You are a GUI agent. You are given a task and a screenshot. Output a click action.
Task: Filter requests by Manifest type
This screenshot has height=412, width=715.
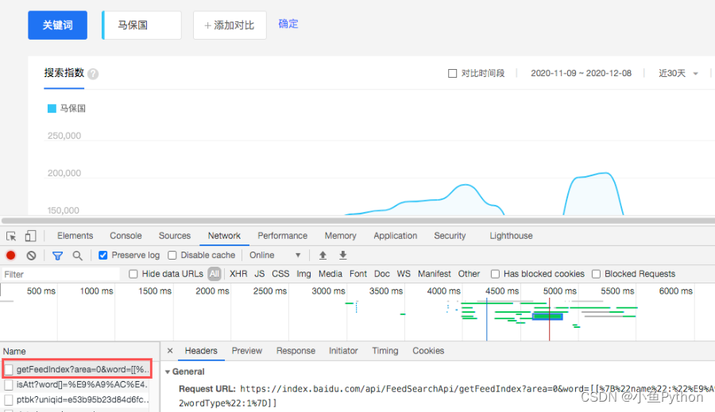pyautogui.click(x=434, y=274)
